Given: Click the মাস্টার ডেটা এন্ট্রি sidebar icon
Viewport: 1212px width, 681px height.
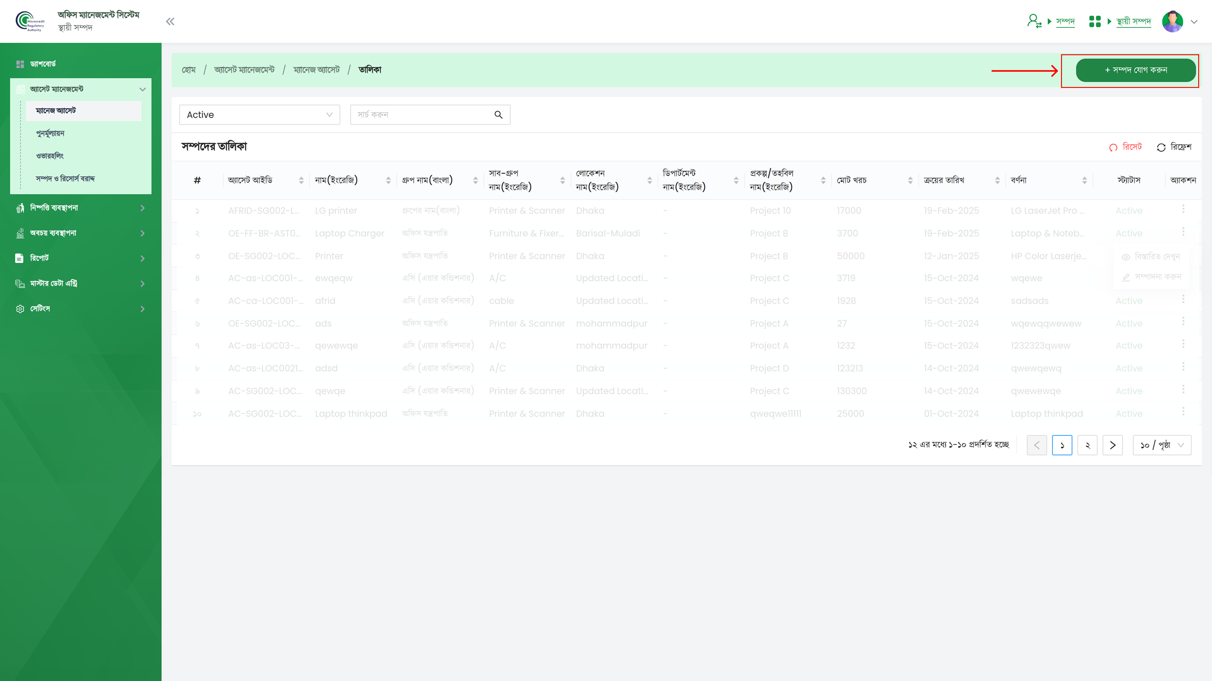Looking at the screenshot, I should (x=20, y=283).
